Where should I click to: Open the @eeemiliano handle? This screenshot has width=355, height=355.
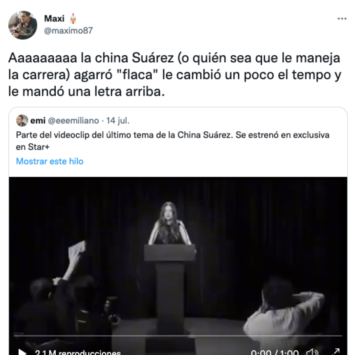pyautogui.click(x=73, y=120)
